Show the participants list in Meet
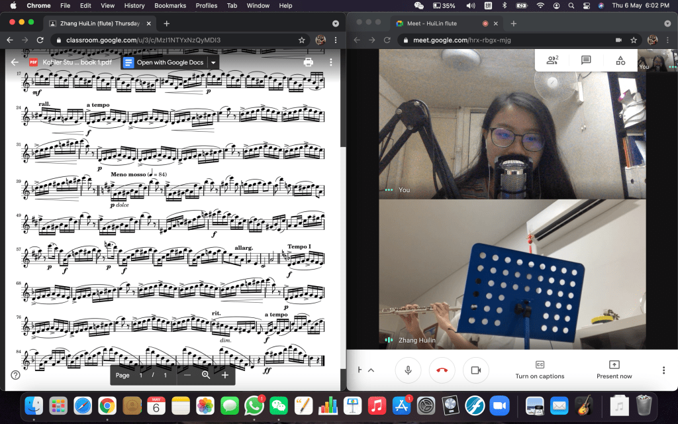 552,60
